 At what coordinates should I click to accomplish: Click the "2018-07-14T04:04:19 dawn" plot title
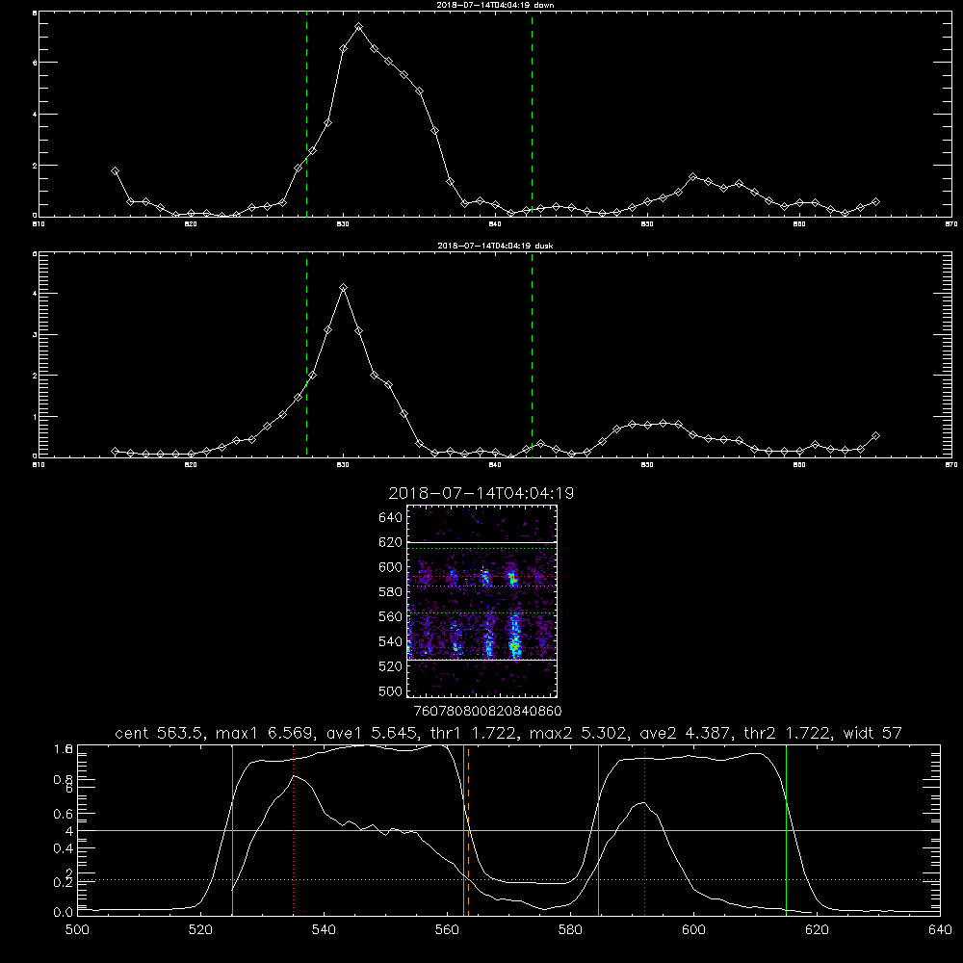[x=495, y=5]
